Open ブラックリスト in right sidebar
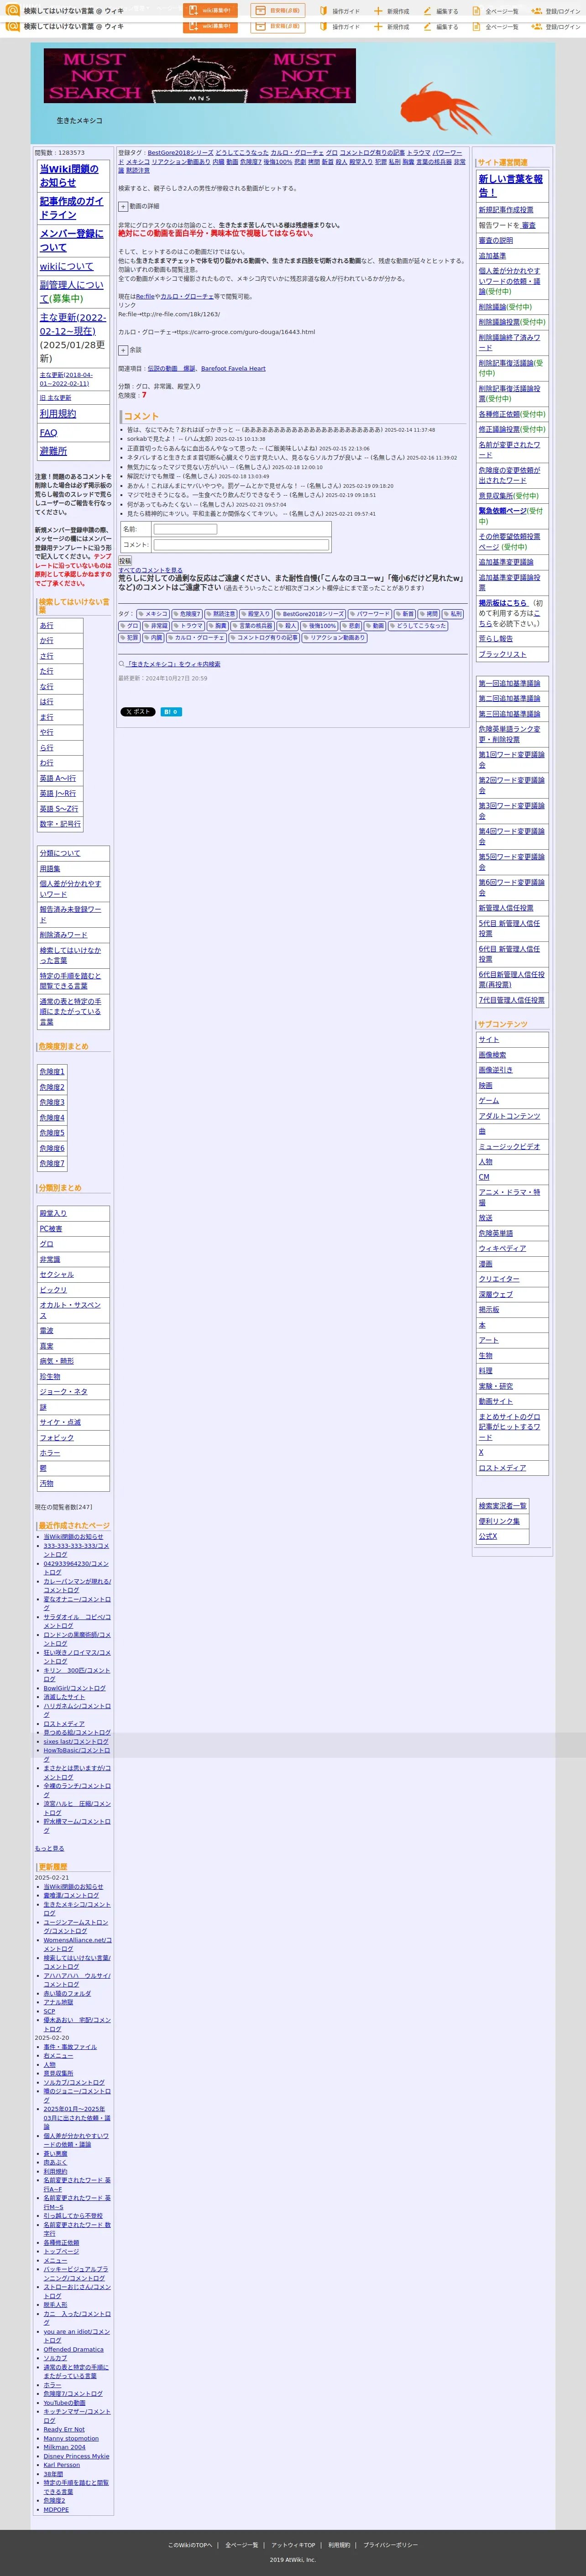Viewport: 586px width, 2576px height. 502,654
